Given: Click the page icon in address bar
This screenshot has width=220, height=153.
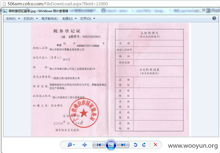Looking at the screenshot, I should click(4, 4).
